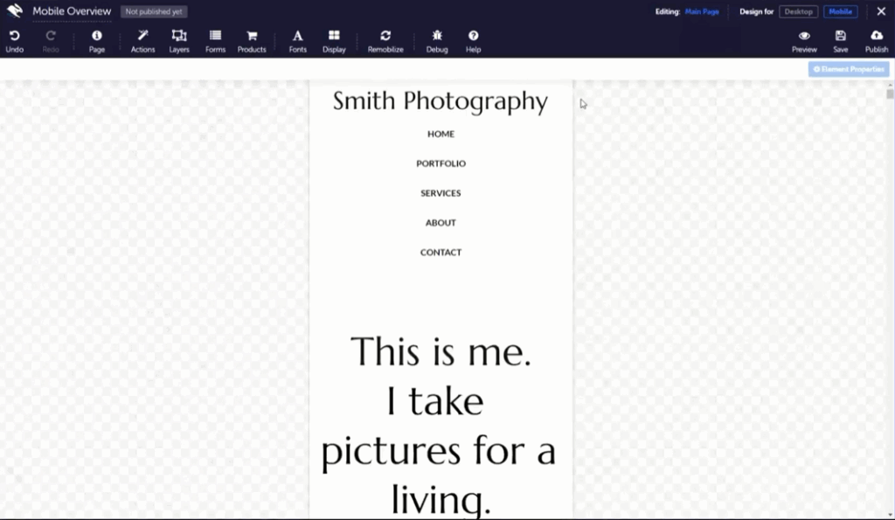Open the Fonts tool
This screenshot has width=895, height=520.
click(x=297, y=36)
